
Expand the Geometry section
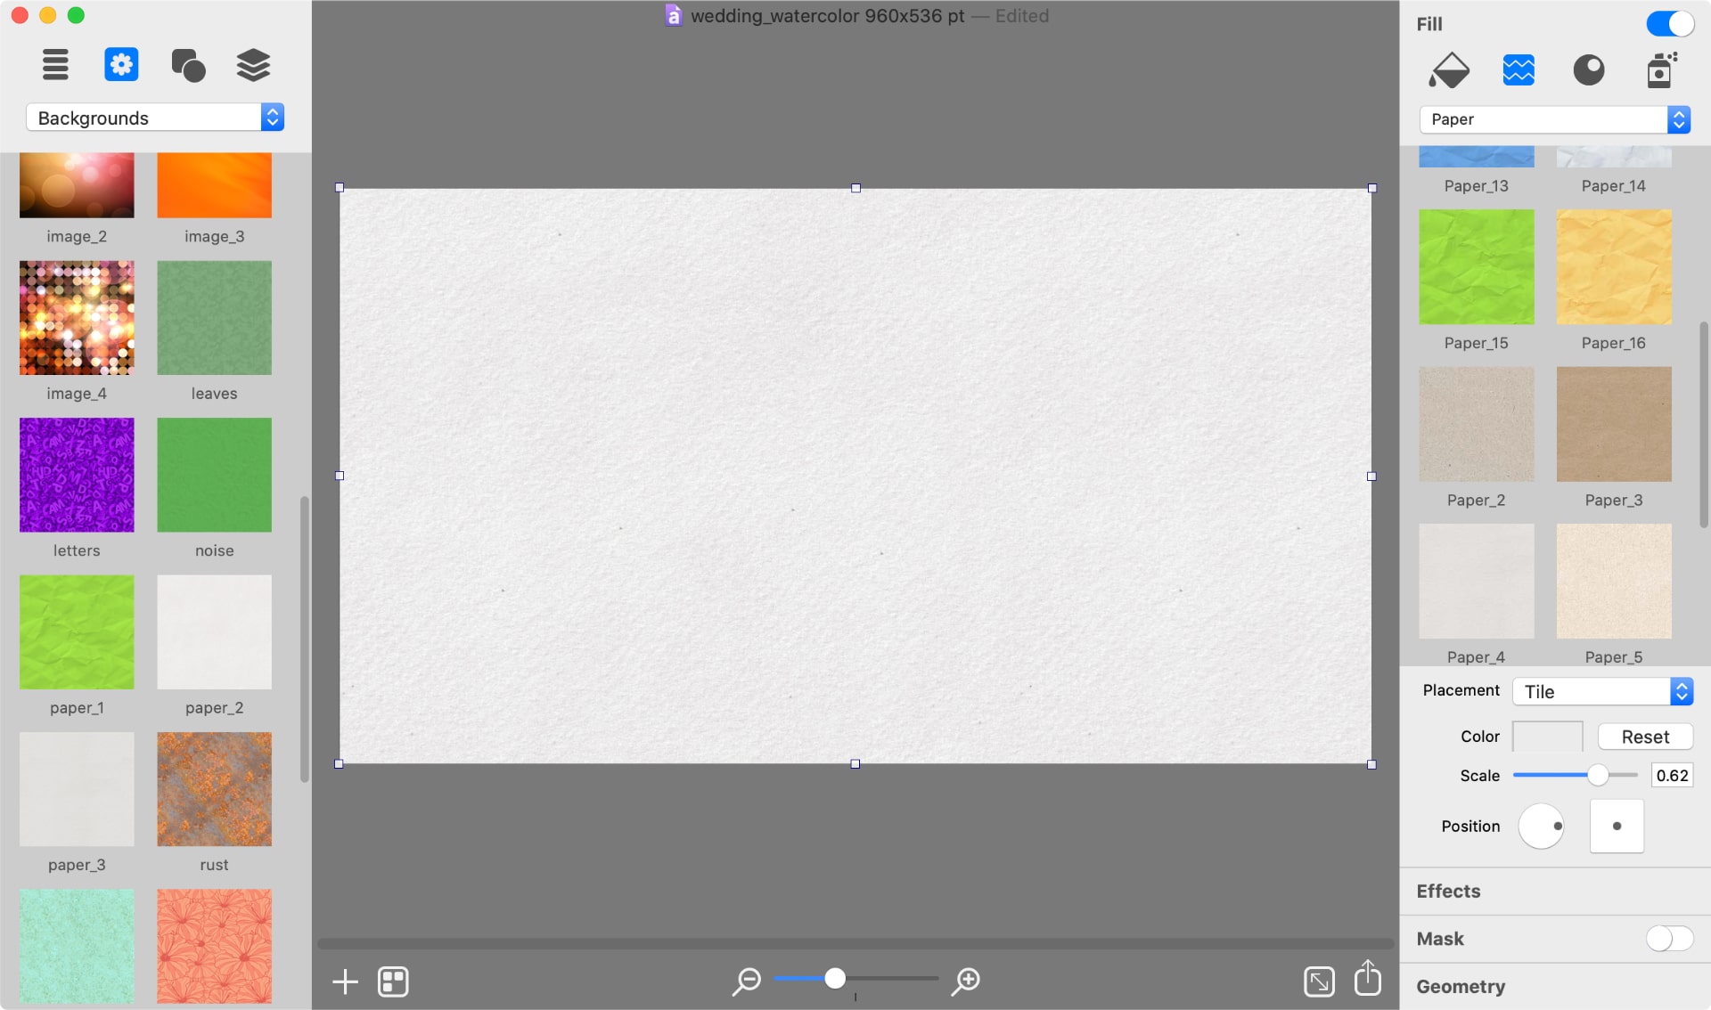(x=1460, y=986)
